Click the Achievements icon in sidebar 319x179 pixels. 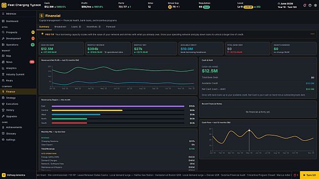click(3, 128)
